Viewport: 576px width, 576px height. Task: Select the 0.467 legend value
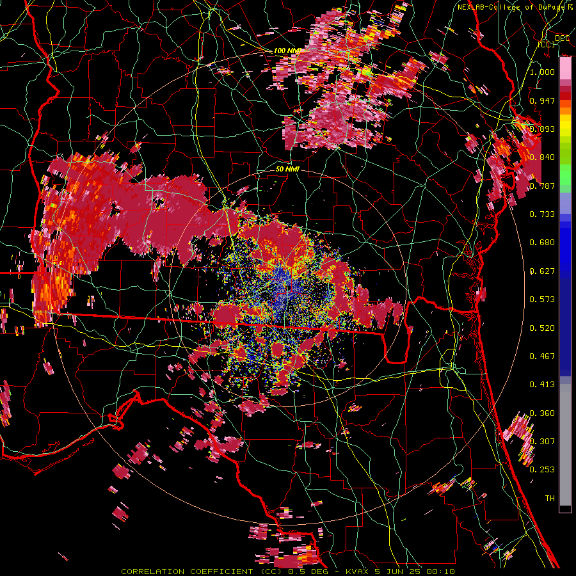coord(542,356)
